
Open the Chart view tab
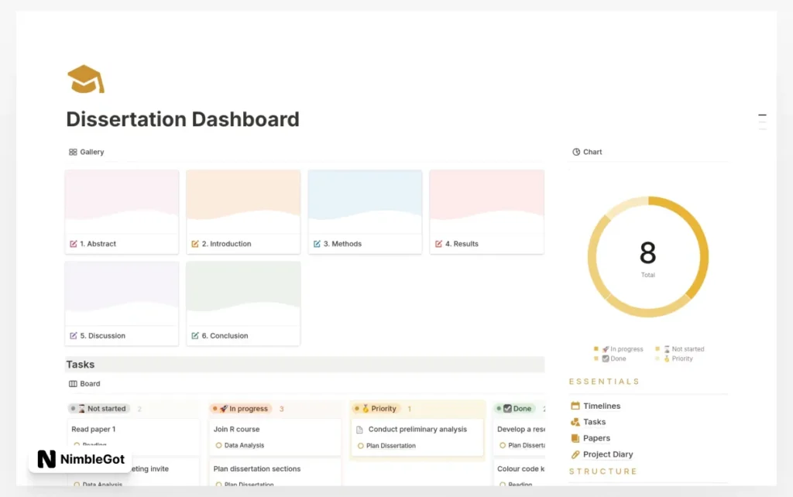coord(587,152)
